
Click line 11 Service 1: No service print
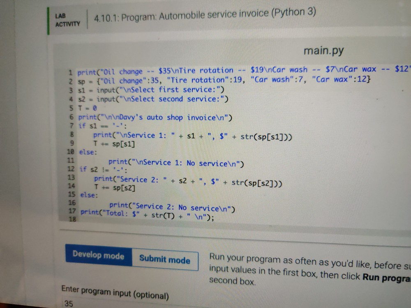click(176, 163)
